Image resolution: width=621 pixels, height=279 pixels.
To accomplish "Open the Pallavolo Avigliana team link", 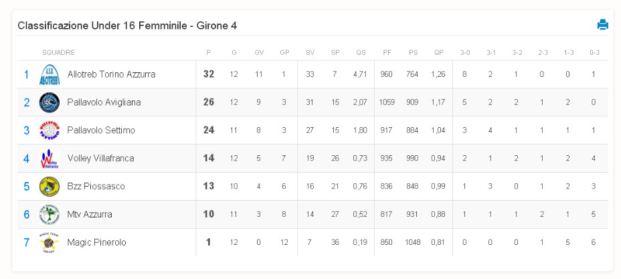I will click(x=104, y=102).
